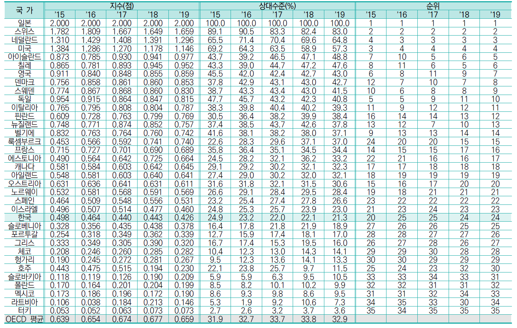Click rank 32 in the 호주 row
Screen dimensions: 517x328
464,269
